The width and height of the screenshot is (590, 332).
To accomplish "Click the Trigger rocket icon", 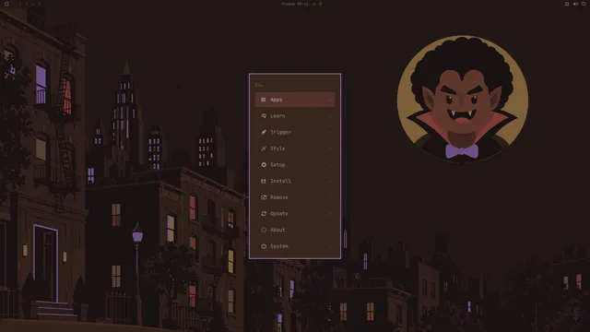I will 264,132.
